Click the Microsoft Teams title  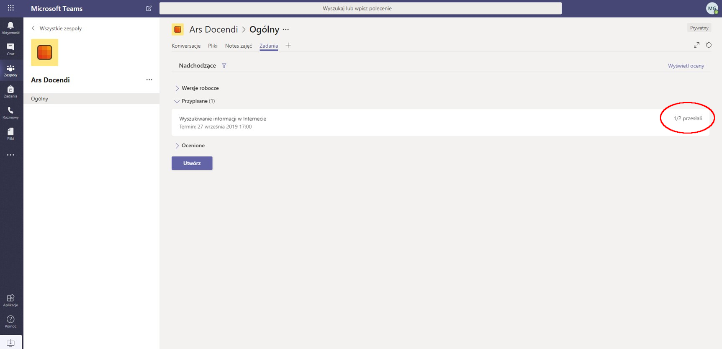(x=57, y=8)
